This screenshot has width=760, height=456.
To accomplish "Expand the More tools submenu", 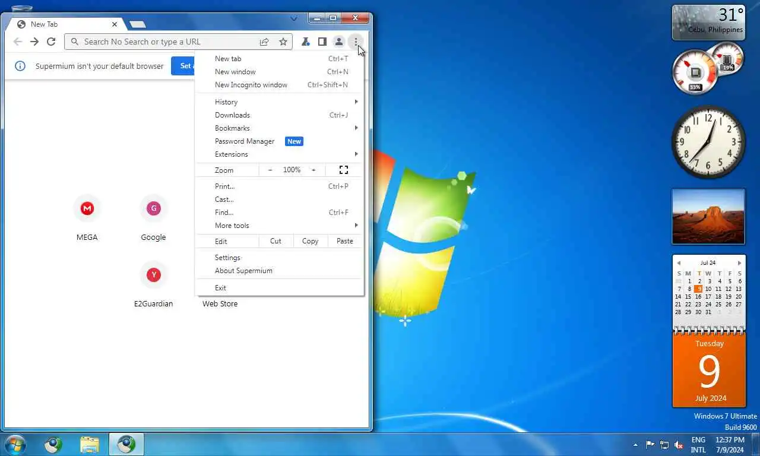I will click(x=279, y=226).
